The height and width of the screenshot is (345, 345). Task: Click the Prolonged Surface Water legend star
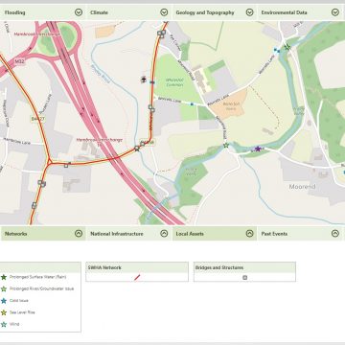click(4, 277)
